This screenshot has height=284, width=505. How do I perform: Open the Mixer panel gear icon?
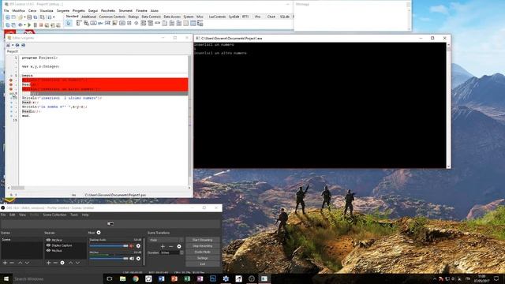point(99,233)
